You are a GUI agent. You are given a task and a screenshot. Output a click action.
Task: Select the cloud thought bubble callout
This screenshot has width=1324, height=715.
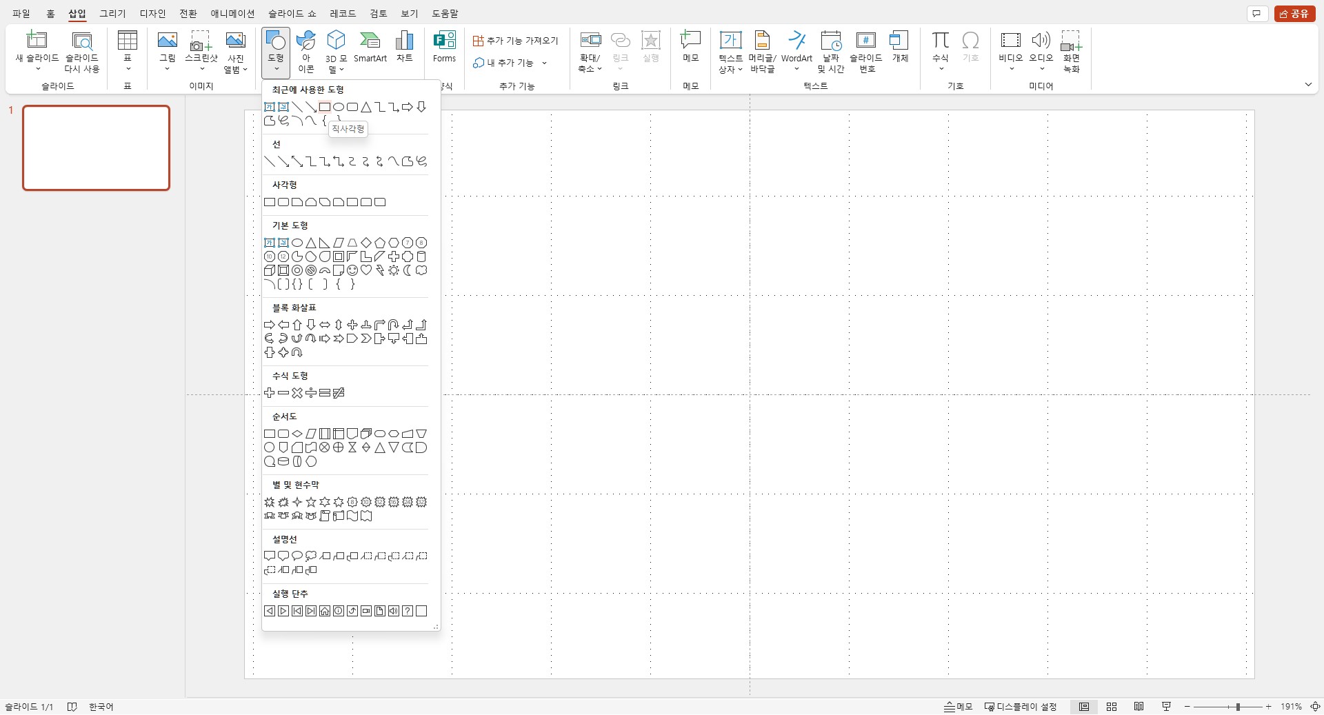311,556
